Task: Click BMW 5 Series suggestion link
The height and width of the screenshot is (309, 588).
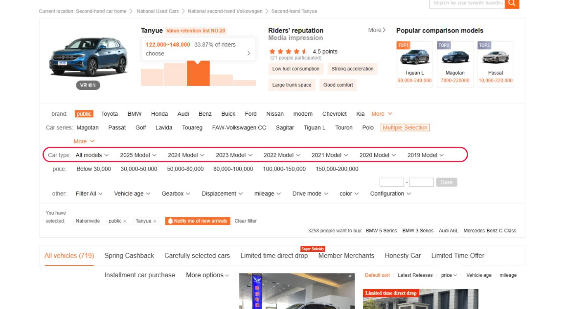Action: click(x=381, y=231)
